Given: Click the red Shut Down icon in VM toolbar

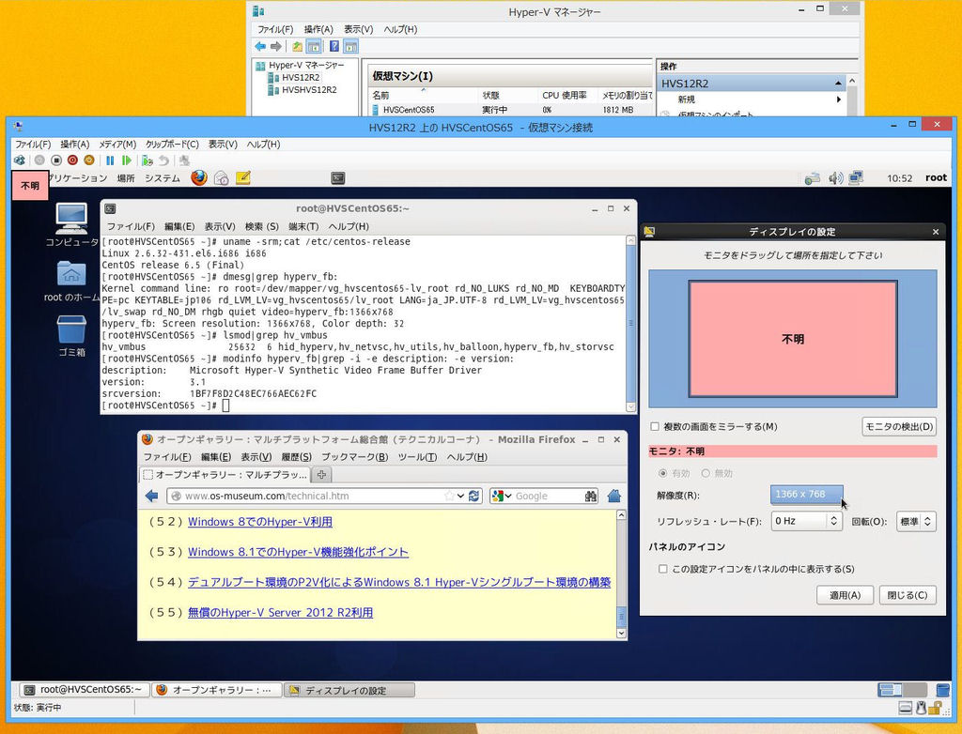Looking at the screenshot, I should point(72,161).
